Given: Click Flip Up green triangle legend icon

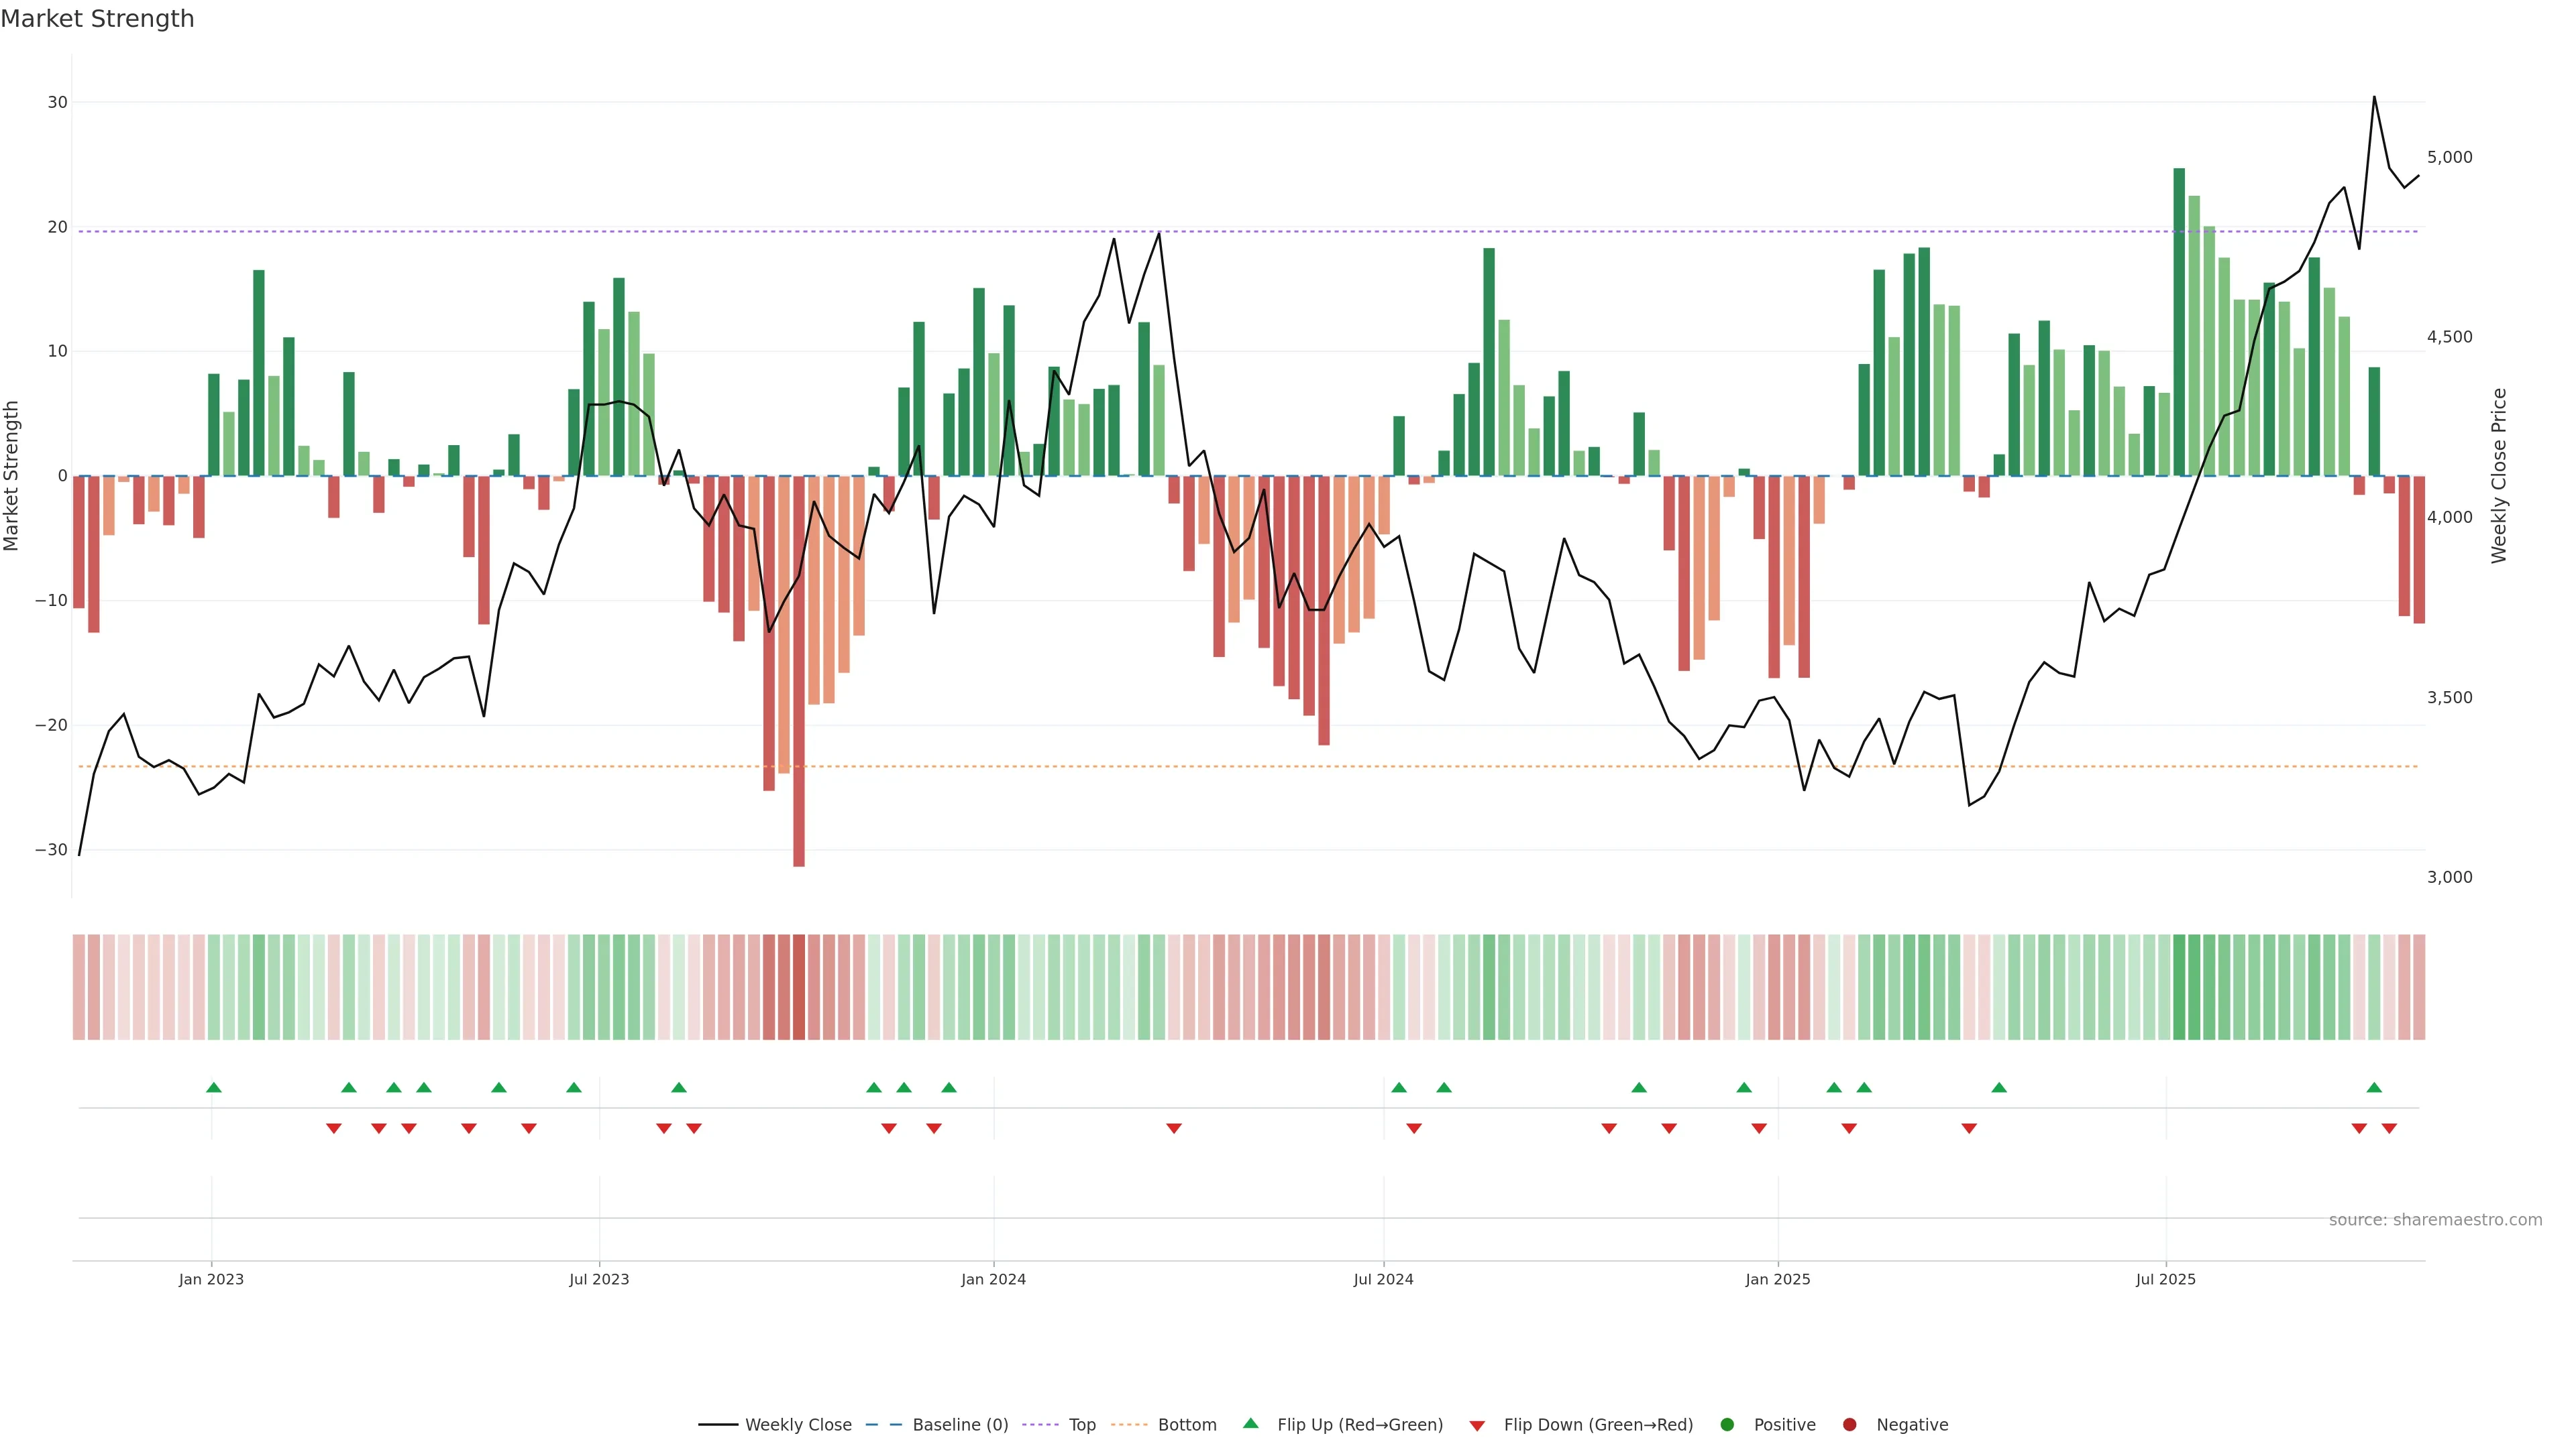Looking at the screenshot, I should click(x=1250, y=1424).
